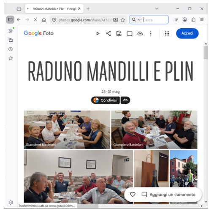Add photos to the album

(119, 33)
